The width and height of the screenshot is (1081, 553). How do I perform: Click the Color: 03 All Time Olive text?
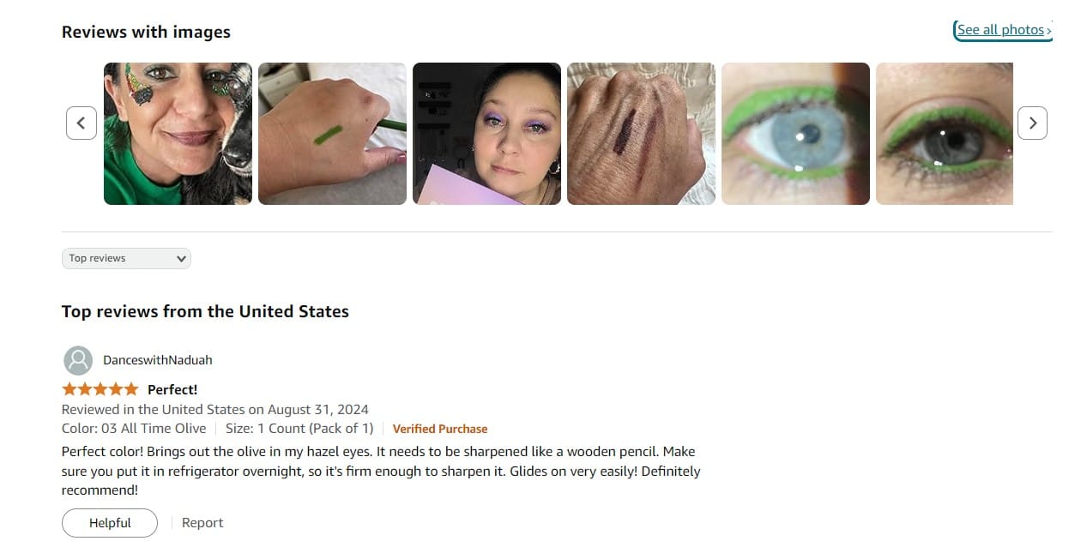134,429
